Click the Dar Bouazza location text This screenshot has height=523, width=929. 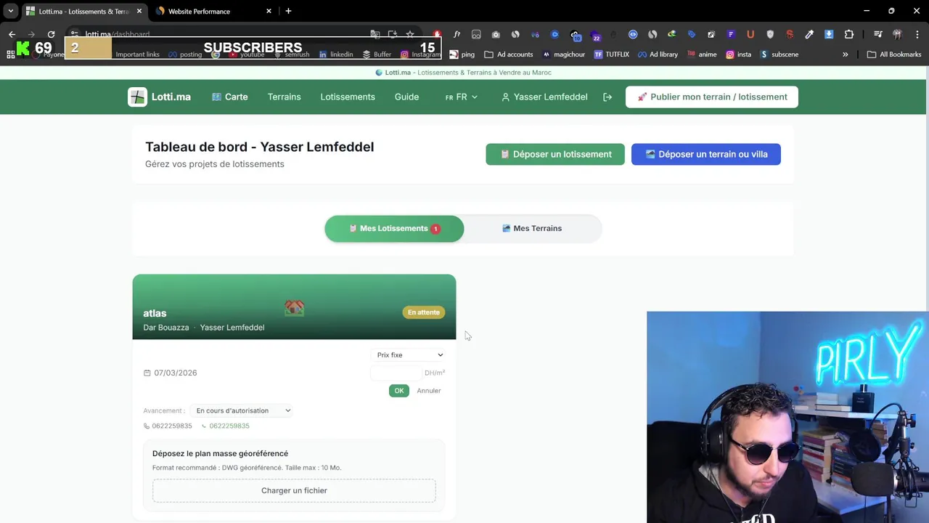(x=165, y=328)
